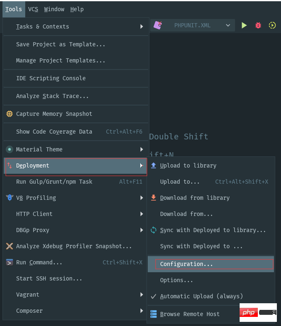
Task: Choose Download from... entry
Action: click(x=211, y=214)
